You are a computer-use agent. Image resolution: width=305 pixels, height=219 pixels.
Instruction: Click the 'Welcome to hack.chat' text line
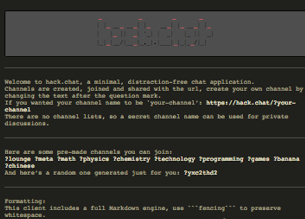(x=129, y=82)
